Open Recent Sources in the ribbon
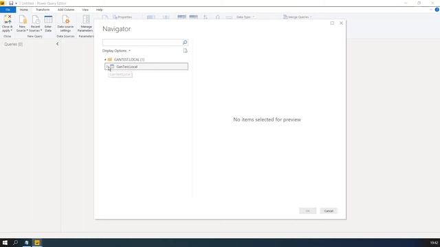Viewport: 440px width, 247px height. click(35, 23)
